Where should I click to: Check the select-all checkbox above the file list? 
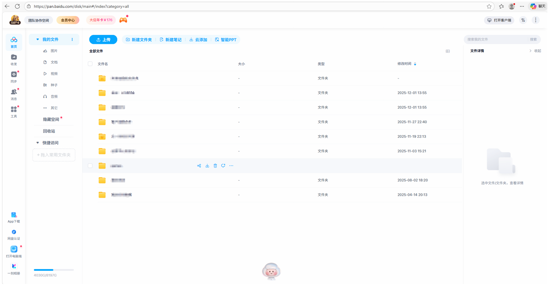[90, 63]
